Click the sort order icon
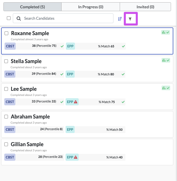177x181 pixels. tap(120, 19)
